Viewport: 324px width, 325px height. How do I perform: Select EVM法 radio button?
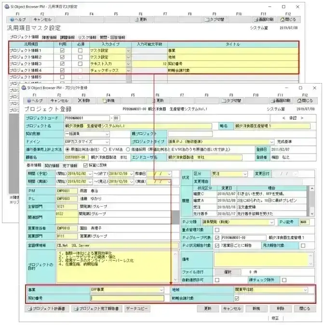coord(105,149)
